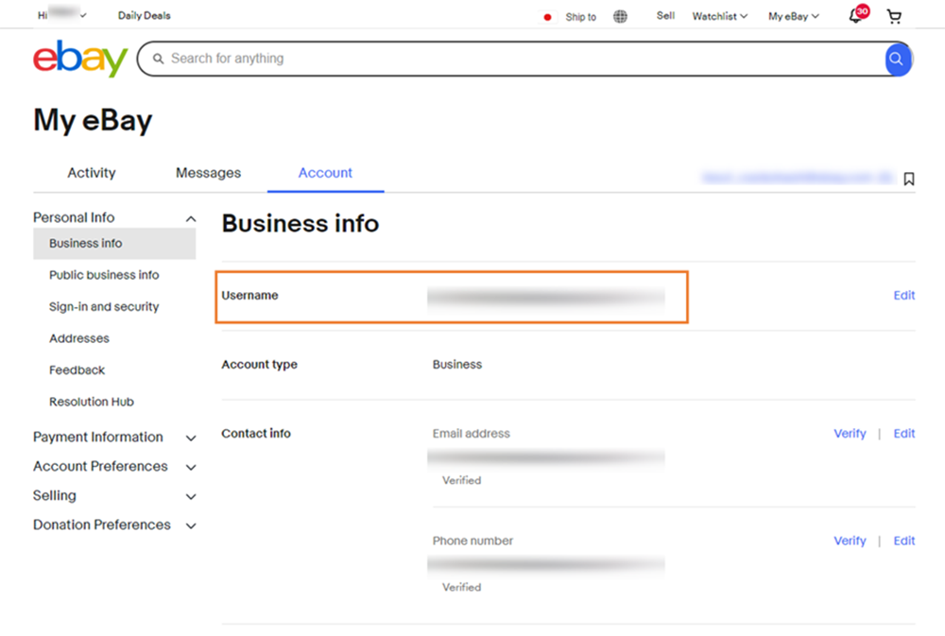Screen dimensions: 945x636
Task: Edit the Username
Action: [904, 296]
